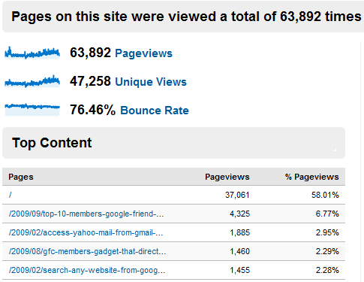Select the 1,460 pageviews cell

239,251
